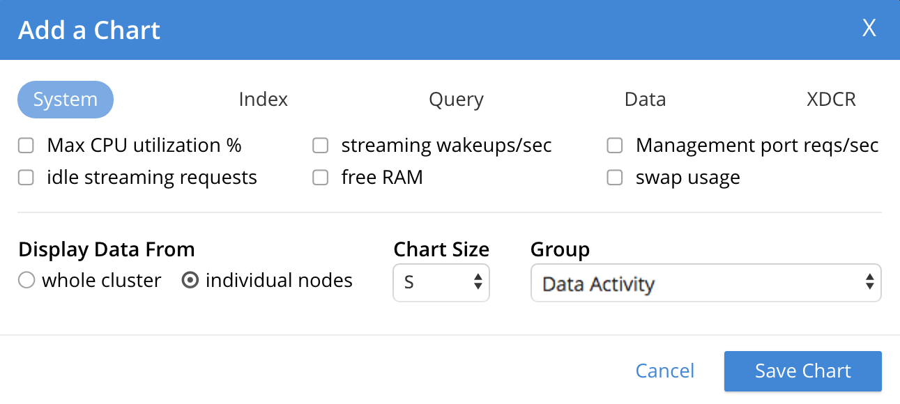900x404 pixels.
Task: Click the Display Data From heading
Action: [x=107, y=249]
